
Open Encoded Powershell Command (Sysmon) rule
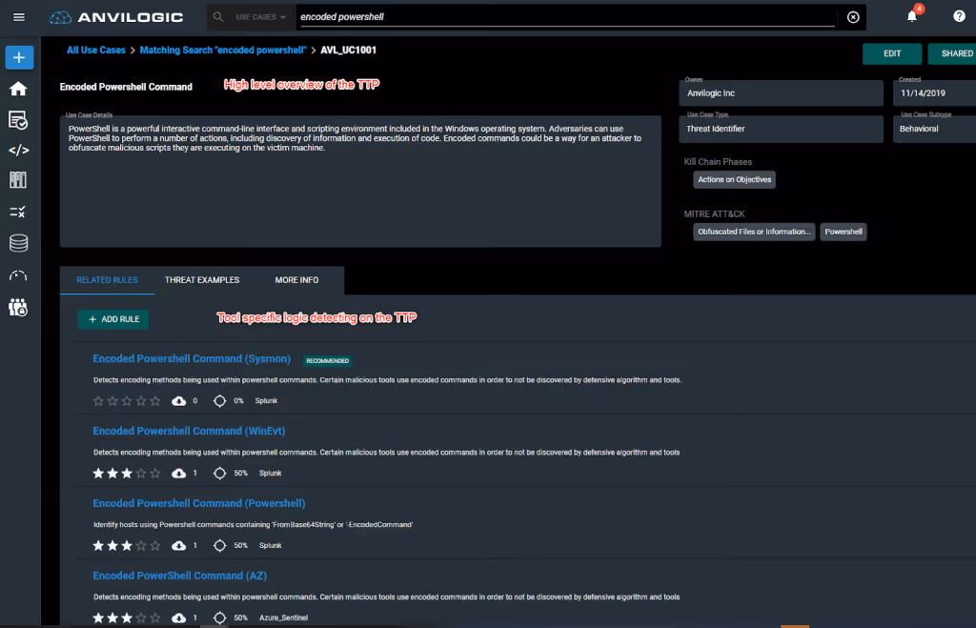point(192,358)
